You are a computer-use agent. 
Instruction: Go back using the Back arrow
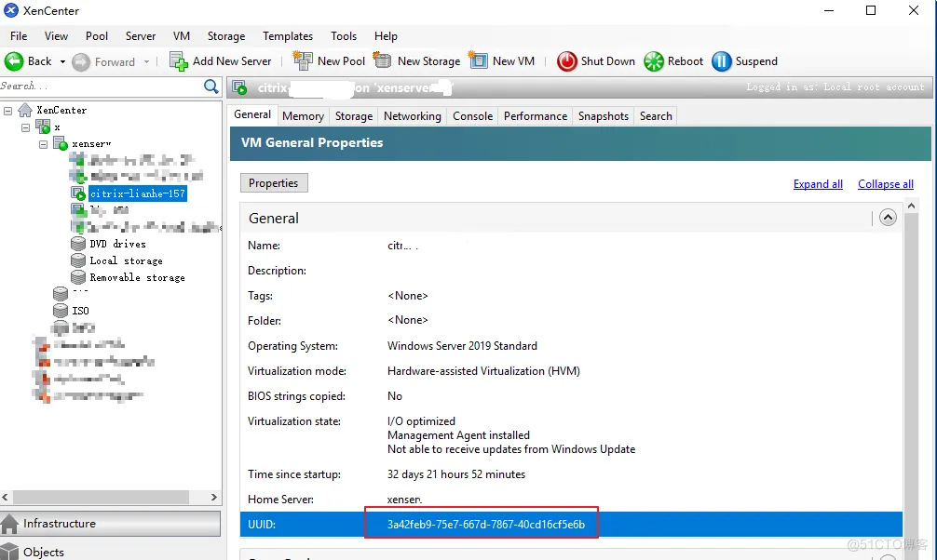pyautogui.click(x=14, y=60)
